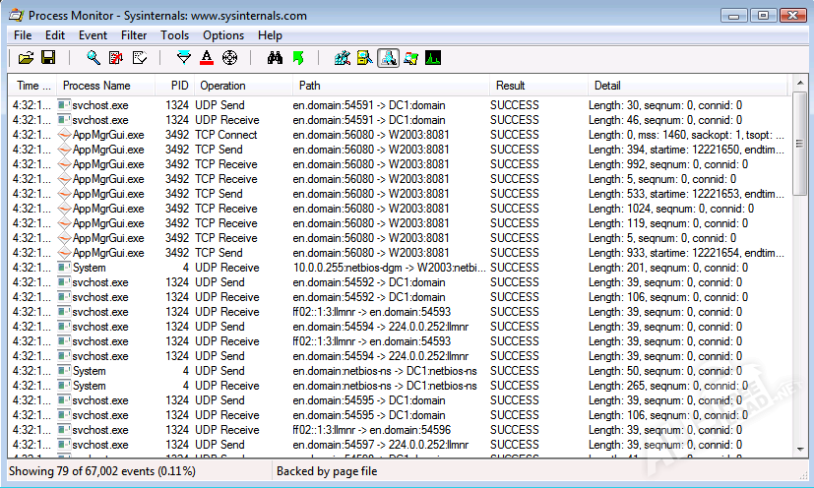Toggle Show Process and Thread Activity

pos(410,58)
